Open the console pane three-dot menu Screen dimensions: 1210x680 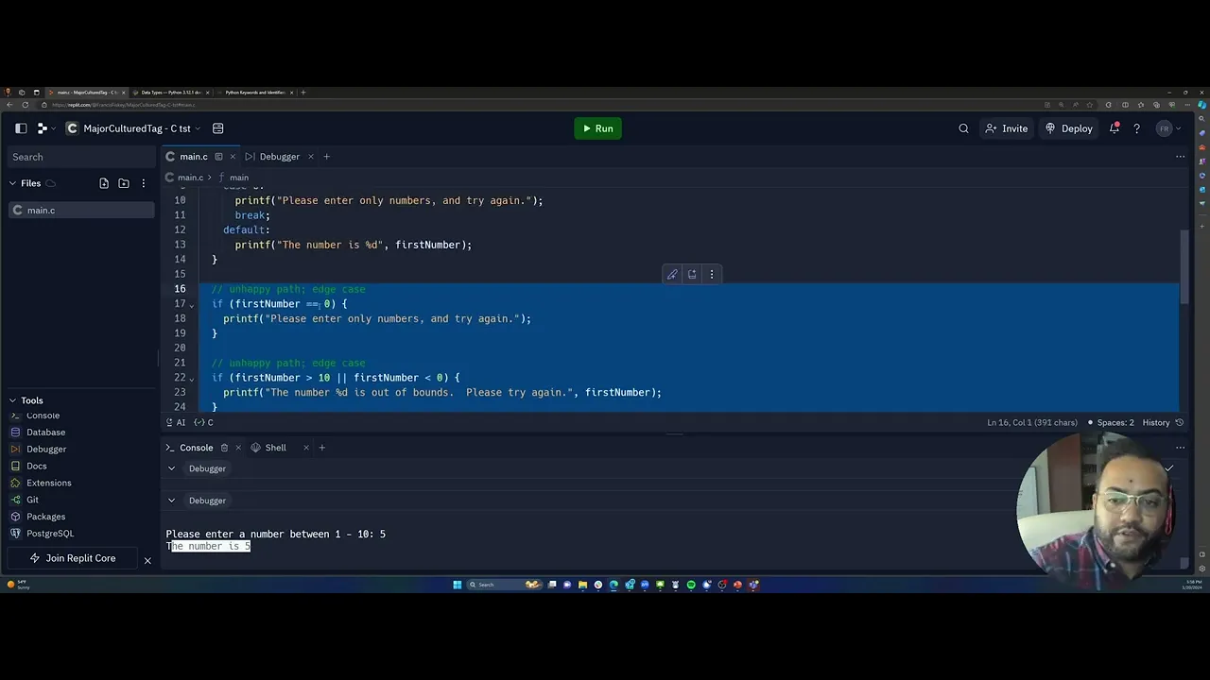pyautogui.click(x=1180, y=448)
